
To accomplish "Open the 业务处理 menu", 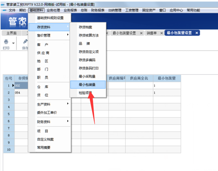I will pos(53,10).
